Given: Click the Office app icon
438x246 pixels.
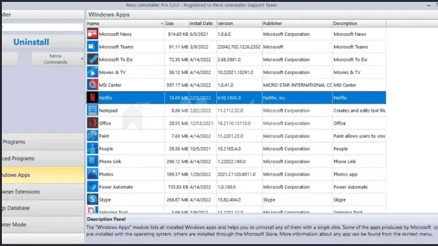Looking at the screenshot, I should tap(92, 123).
